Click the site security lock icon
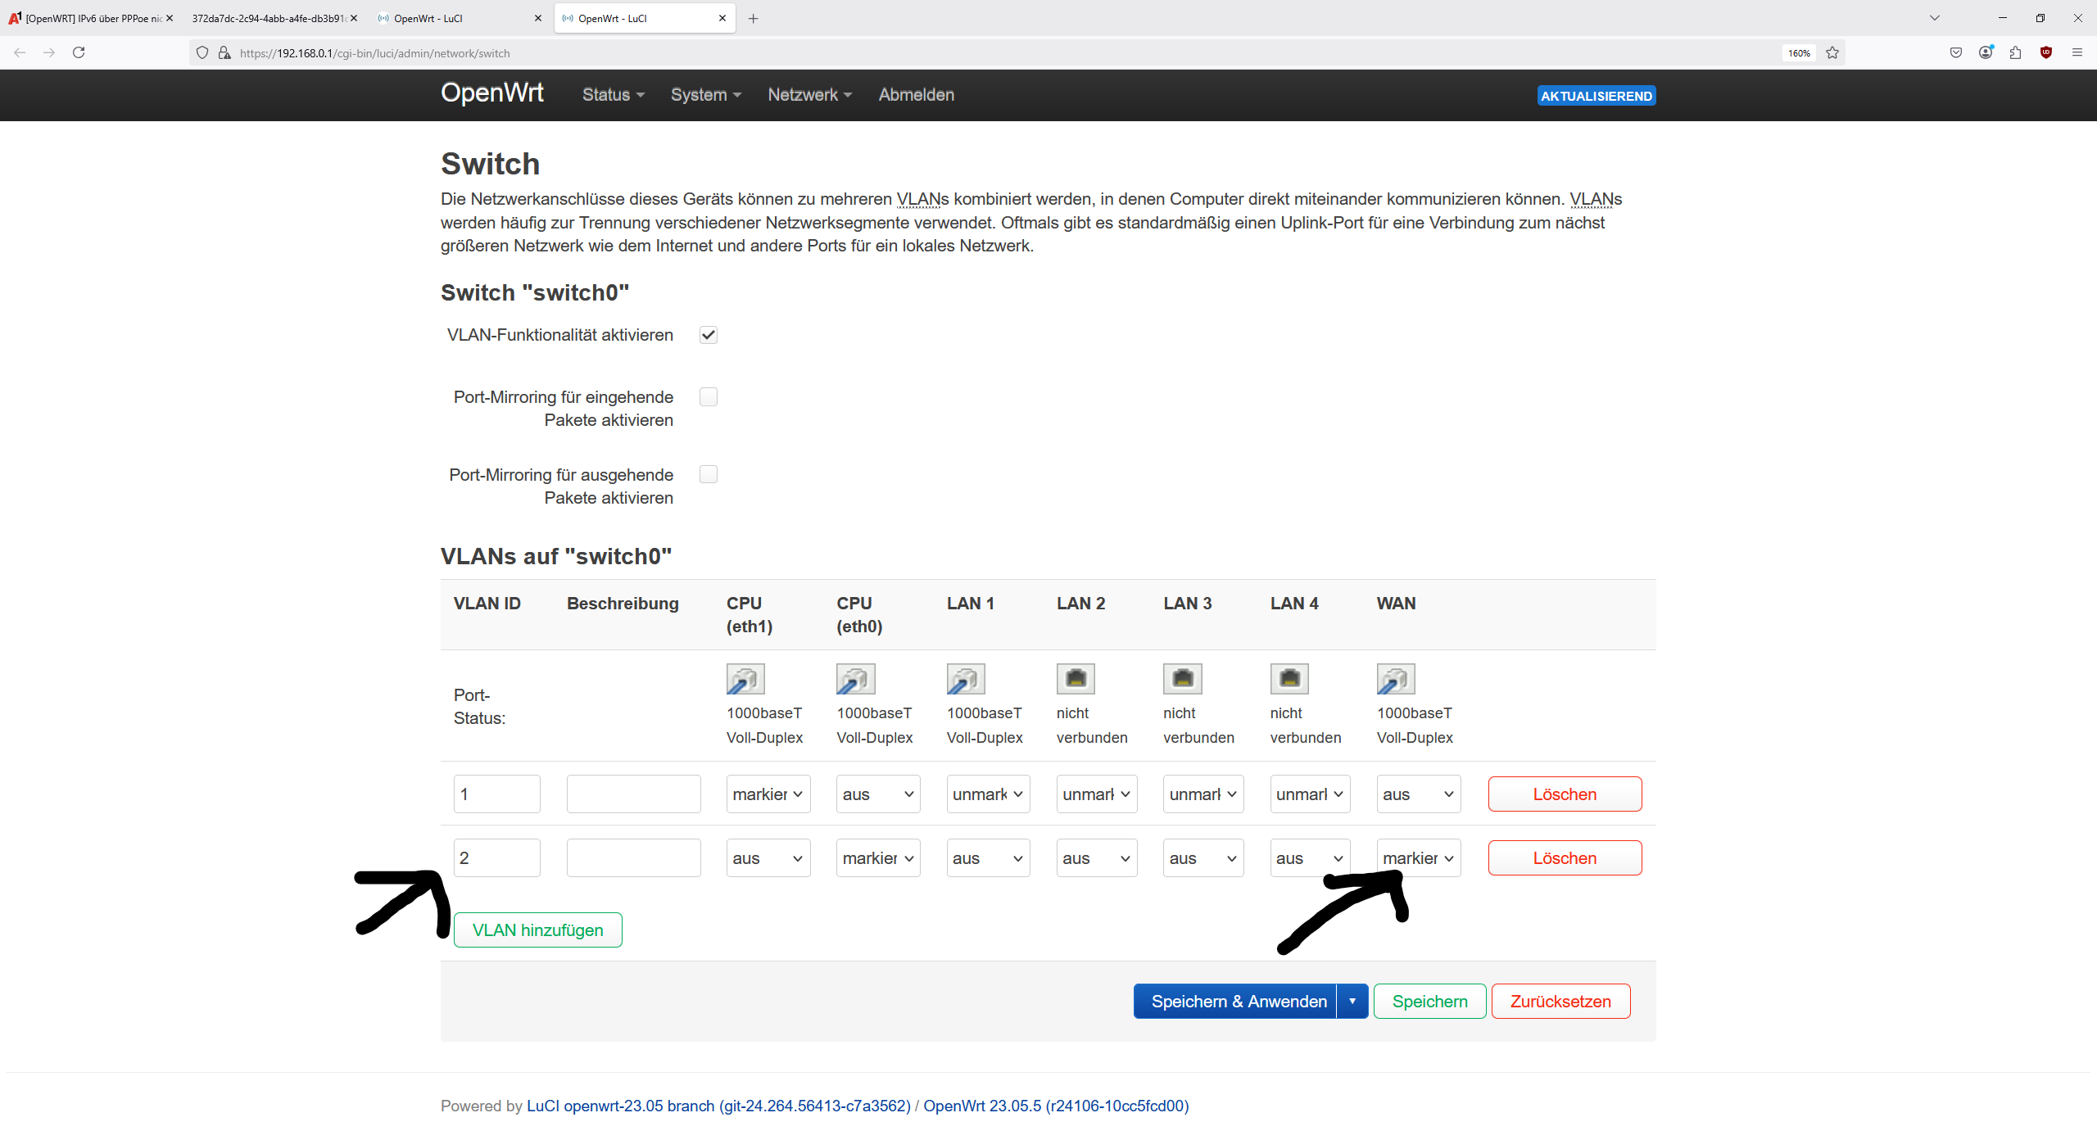This screenshot has width=2097, height=1140. coord(224,52)
